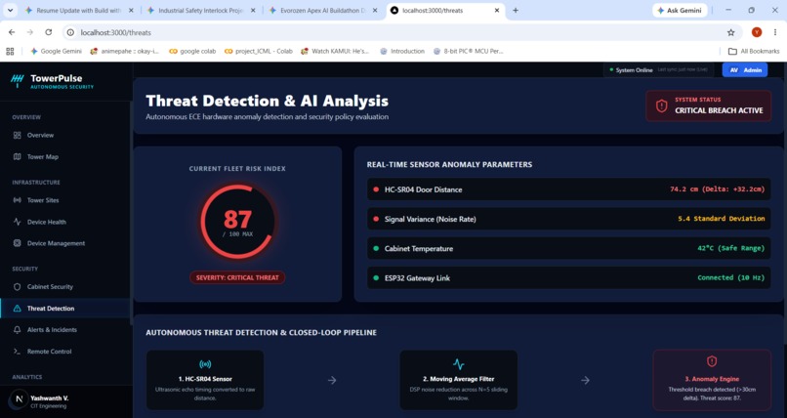Open Device Health page
787x418 pixels.
[x=65, y=222]
